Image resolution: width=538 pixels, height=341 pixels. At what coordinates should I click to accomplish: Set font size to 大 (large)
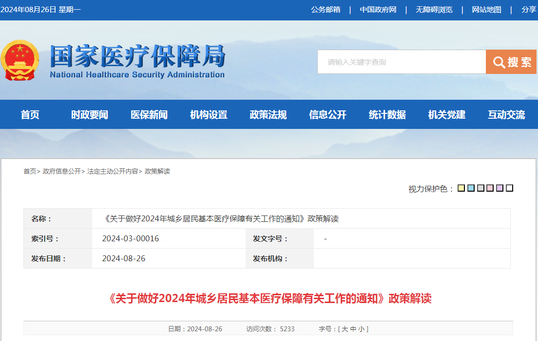click(x=345, y=329)
